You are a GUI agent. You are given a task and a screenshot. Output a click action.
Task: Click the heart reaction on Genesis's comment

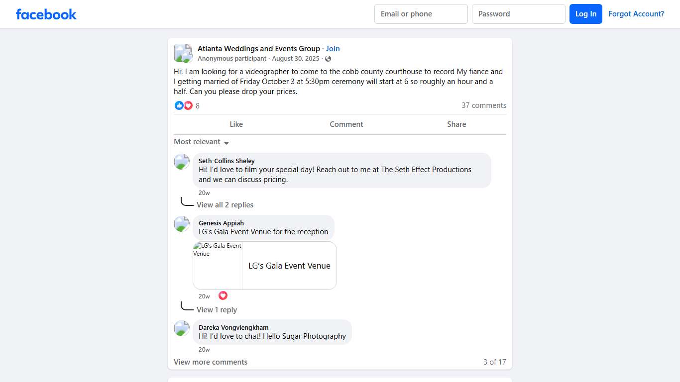[x=223, y=295]
